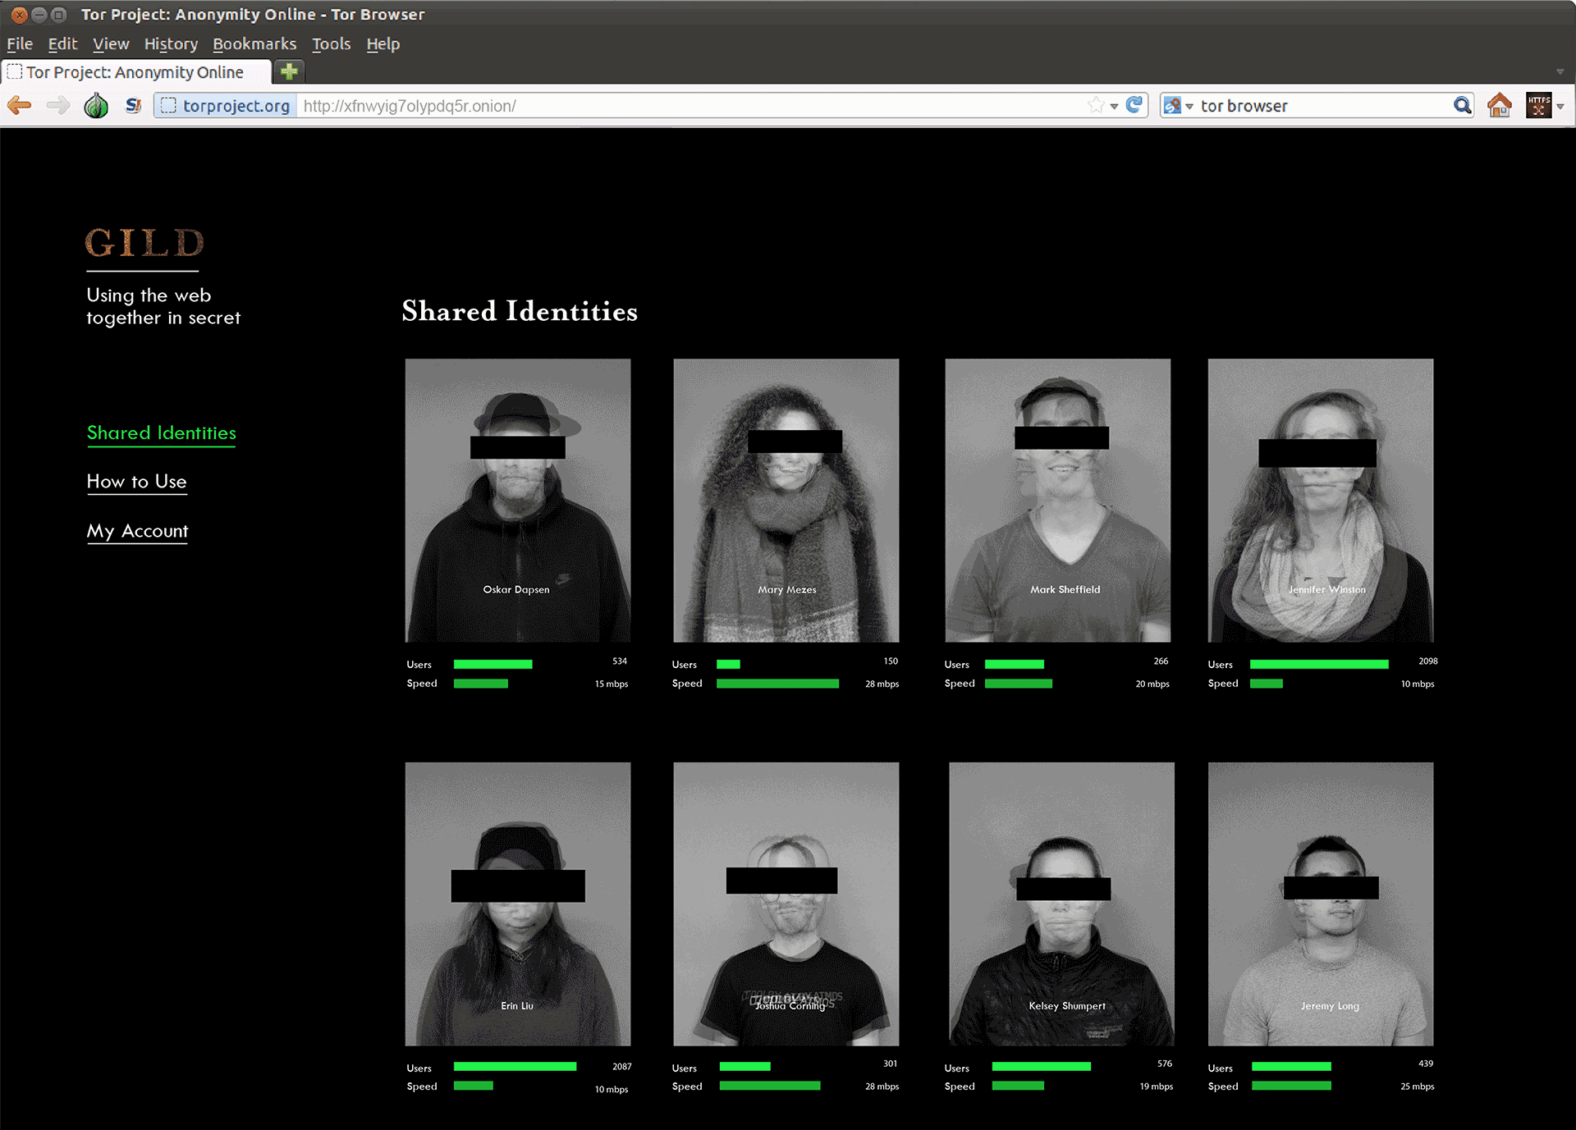
Task: Click the NoScript S icon
Action: click(x=133, y=105)
